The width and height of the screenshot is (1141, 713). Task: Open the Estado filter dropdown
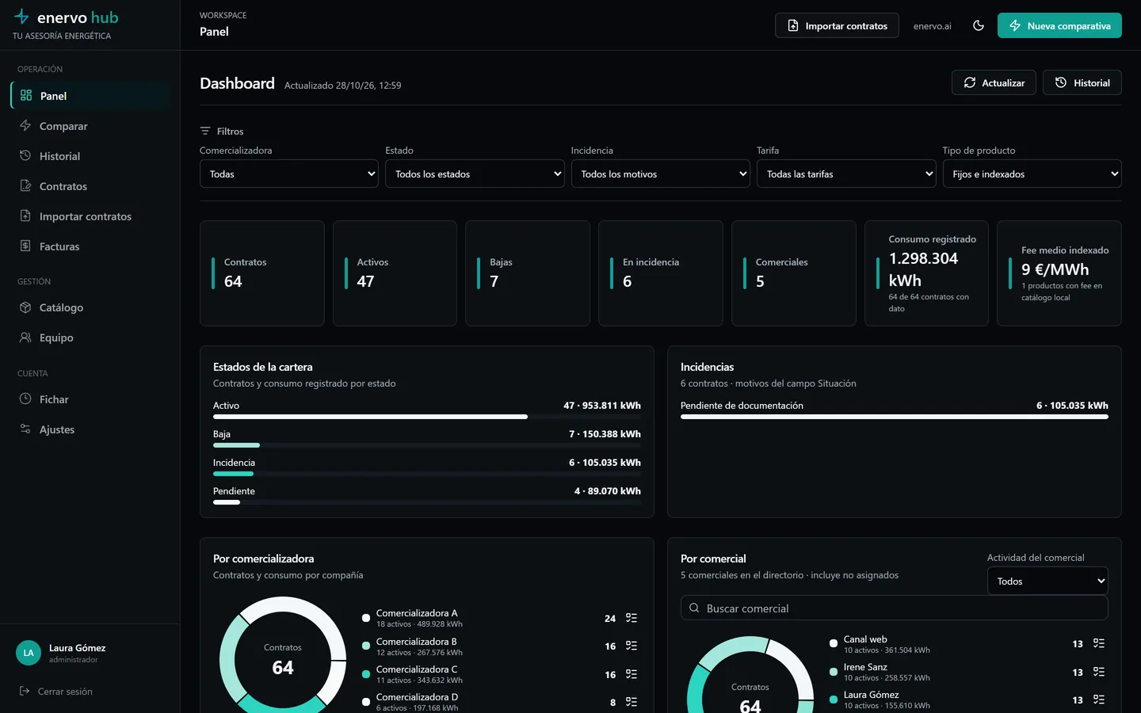point(475,173)
